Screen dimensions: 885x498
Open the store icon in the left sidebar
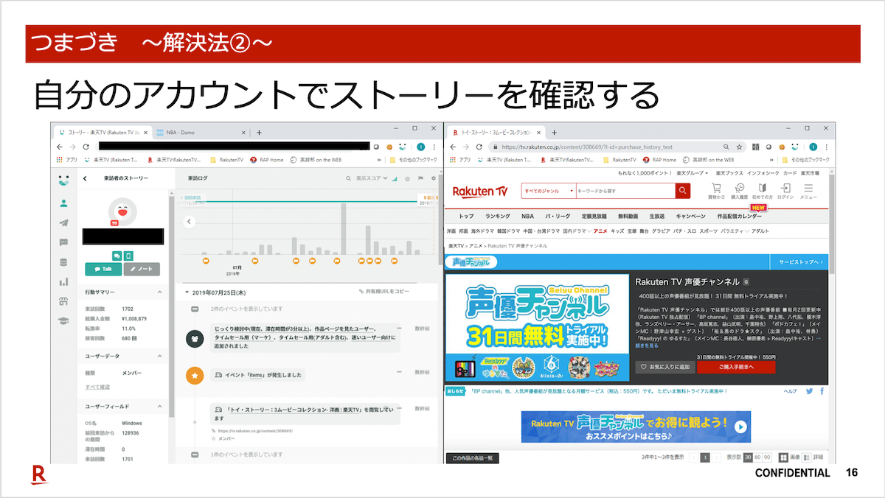click(x=64, y=301)
